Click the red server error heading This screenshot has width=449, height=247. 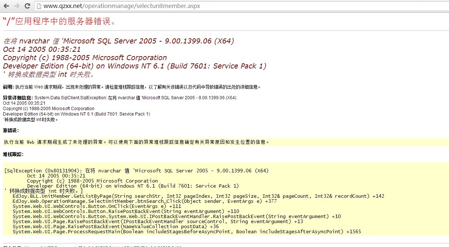click(x=60, y=21)
